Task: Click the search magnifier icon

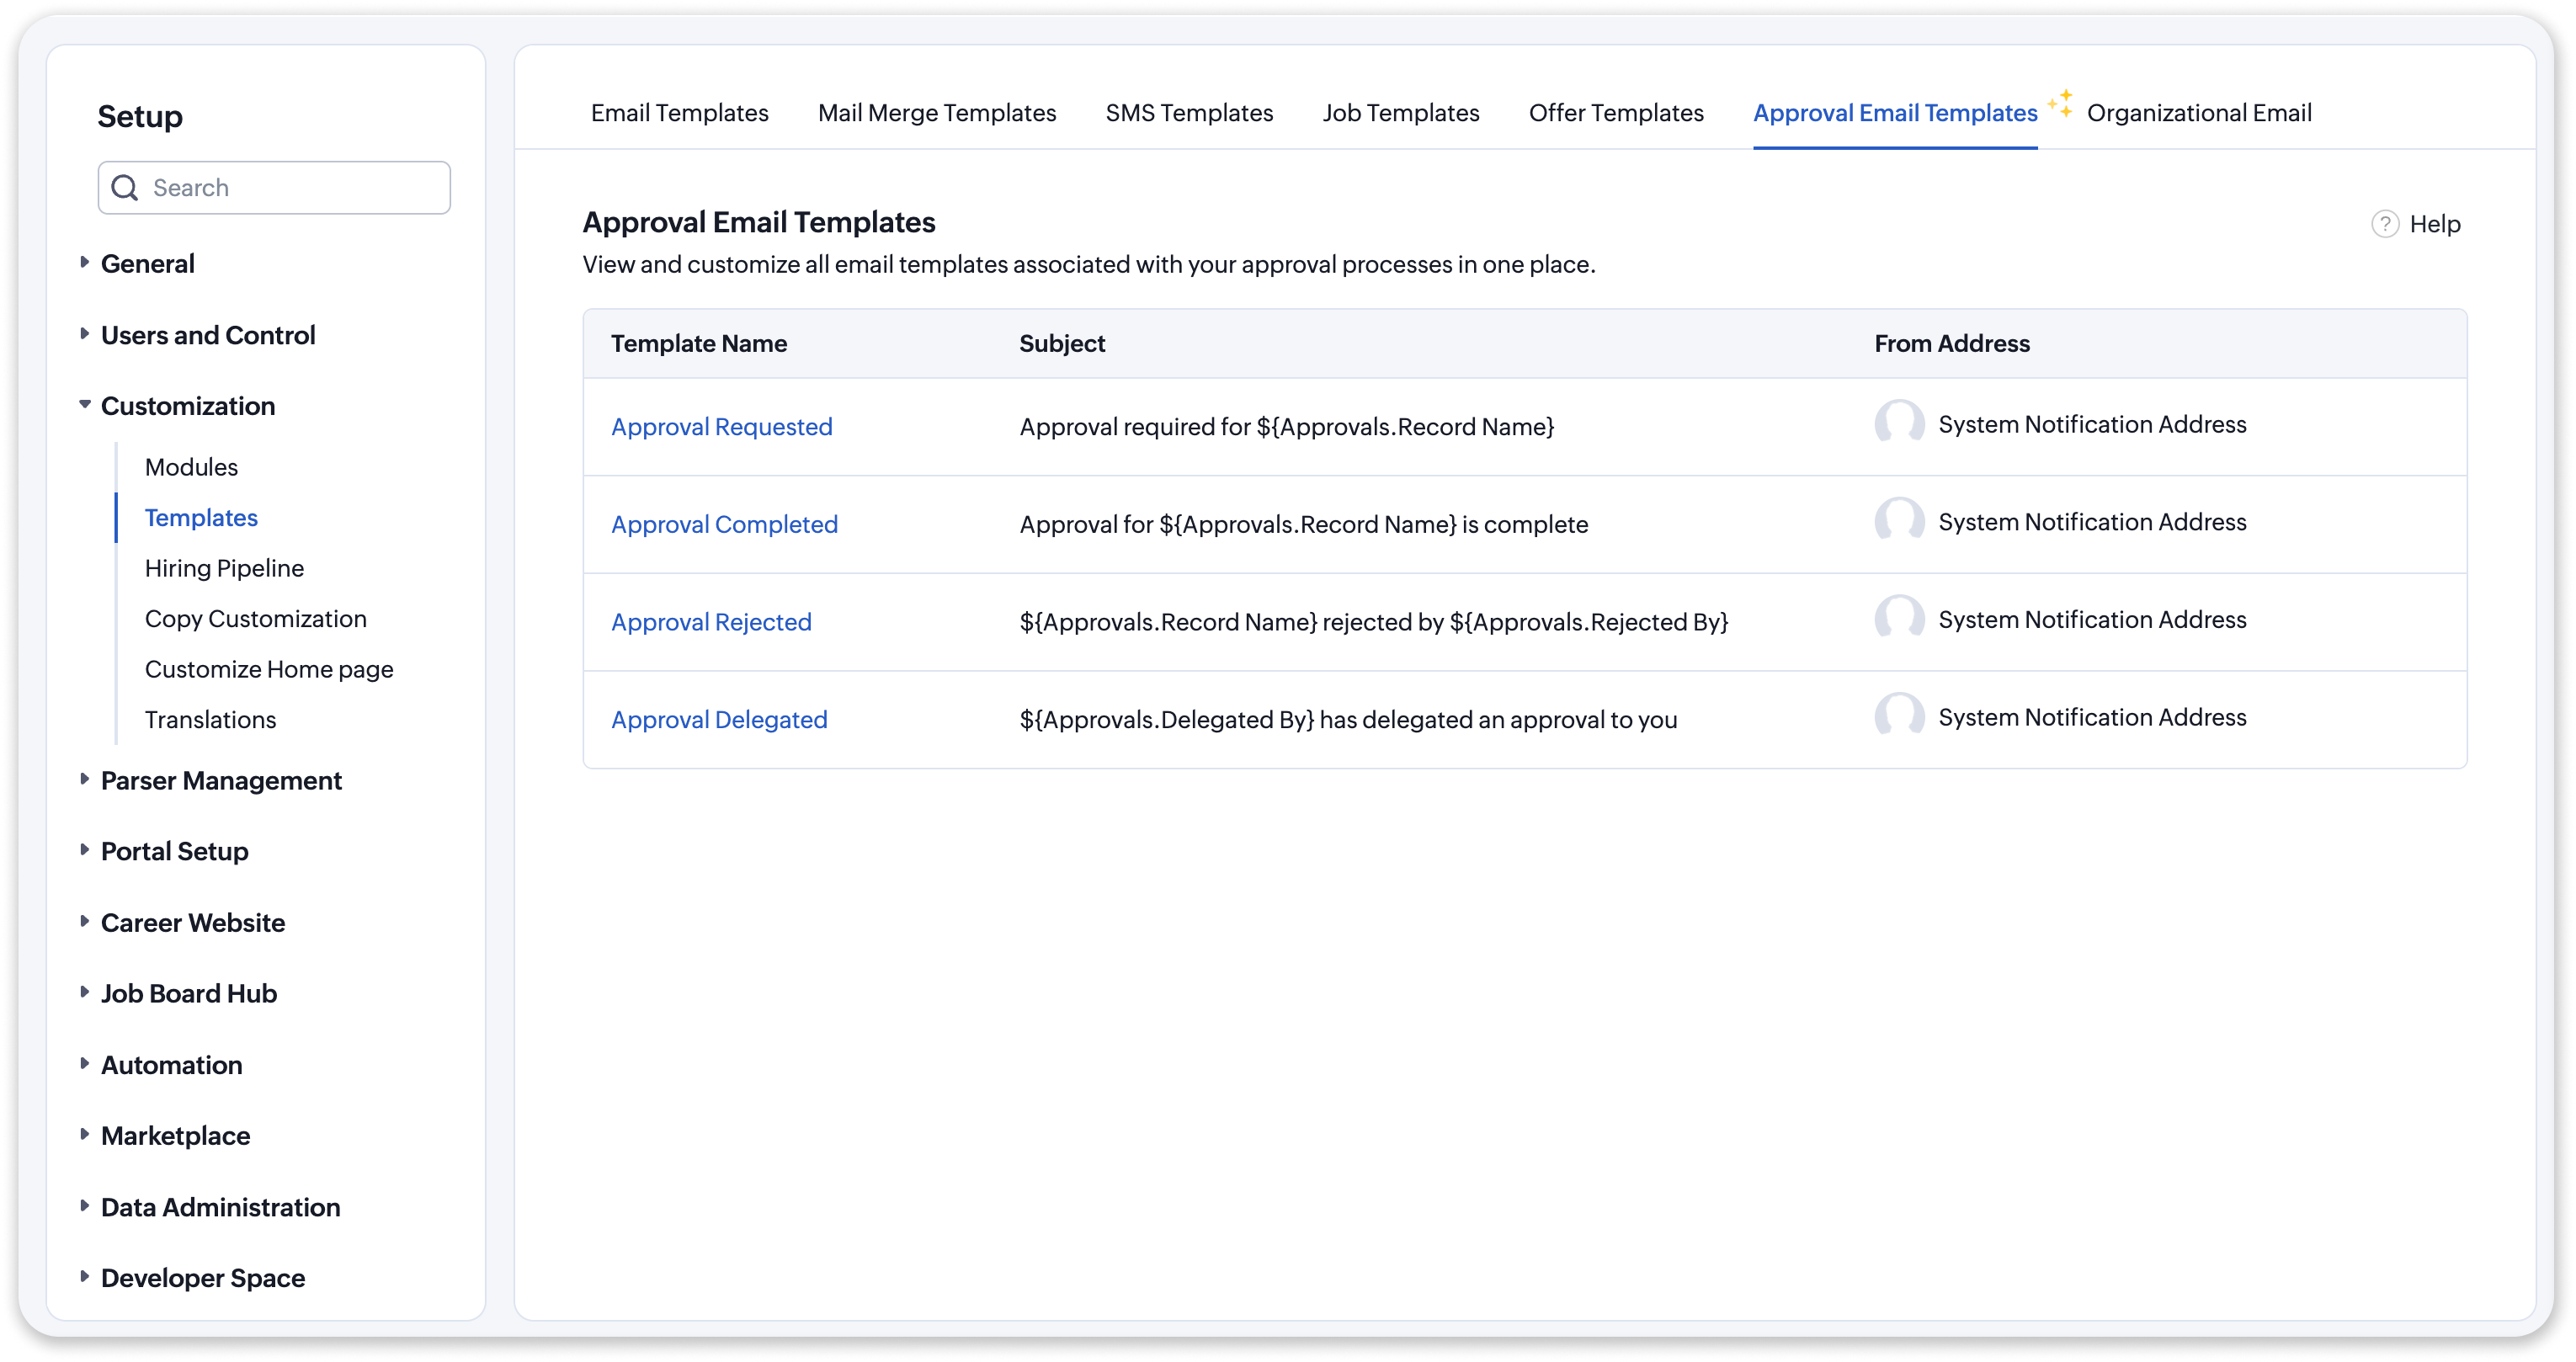Action: (125, 188)
